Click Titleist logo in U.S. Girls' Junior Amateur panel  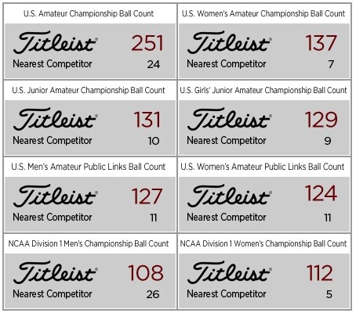[x=230, y=119]
